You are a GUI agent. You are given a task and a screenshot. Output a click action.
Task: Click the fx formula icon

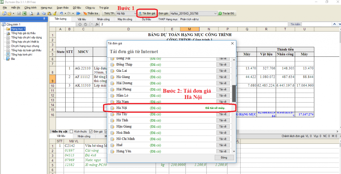point(97,25)
